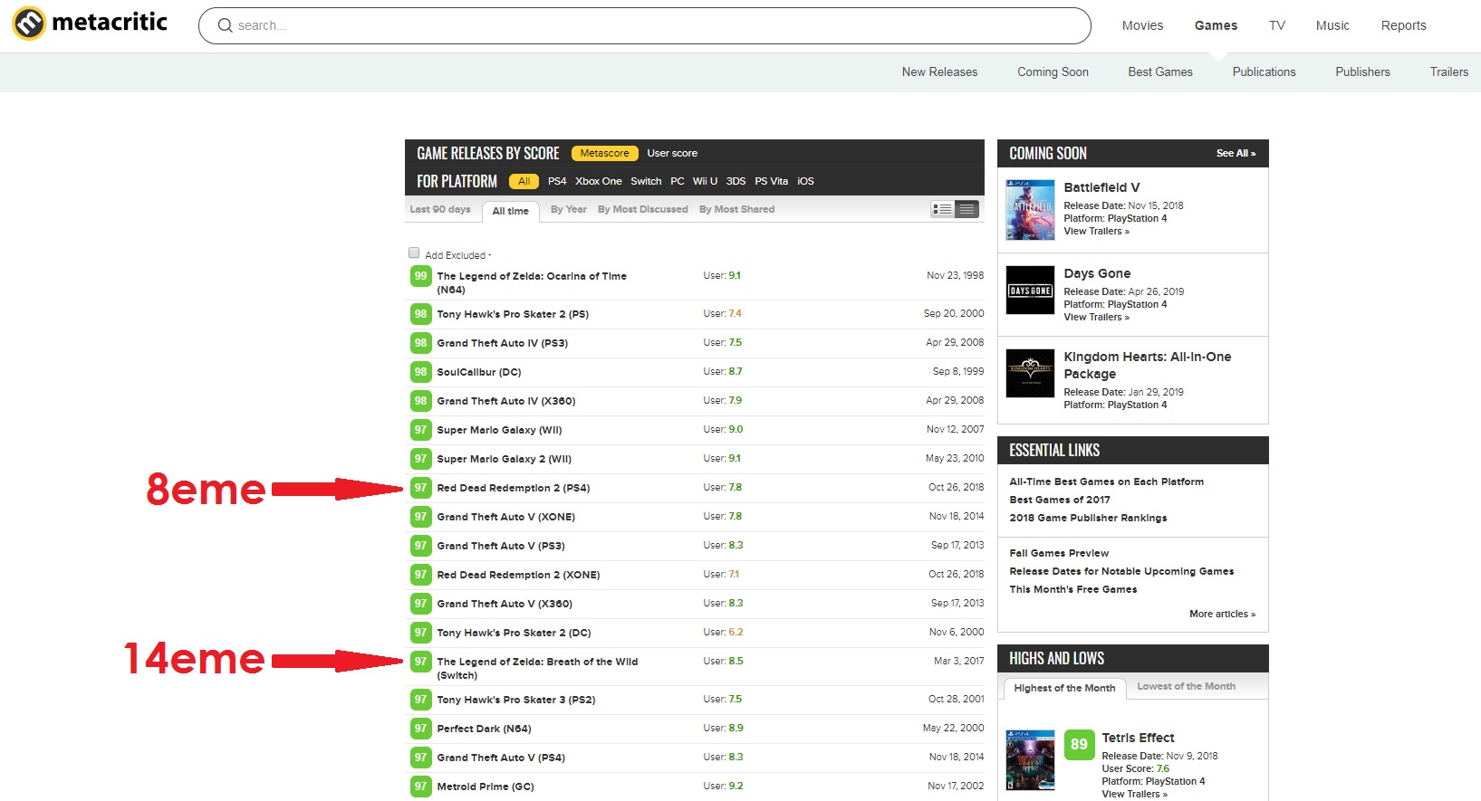Filter by PC platform
The image size is (1481, 801).
(x=678, y=182)
